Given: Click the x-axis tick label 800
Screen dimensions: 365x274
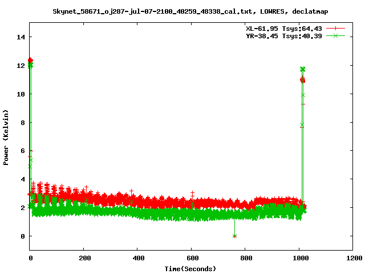Looking at the screenshot, I should [246, 258].
